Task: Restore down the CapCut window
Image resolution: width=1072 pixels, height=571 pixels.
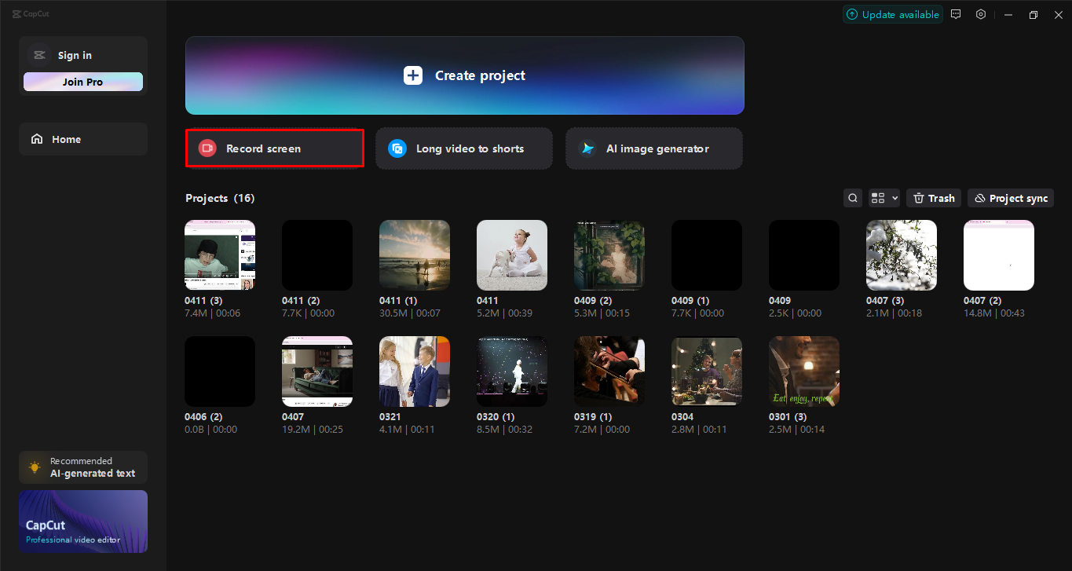Action: 1034,15
